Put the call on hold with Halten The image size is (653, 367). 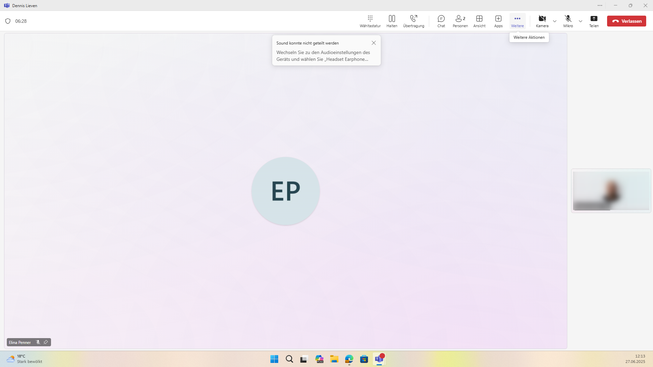[392, 21]
